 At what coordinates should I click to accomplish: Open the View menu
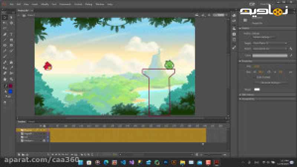point(26,4)
